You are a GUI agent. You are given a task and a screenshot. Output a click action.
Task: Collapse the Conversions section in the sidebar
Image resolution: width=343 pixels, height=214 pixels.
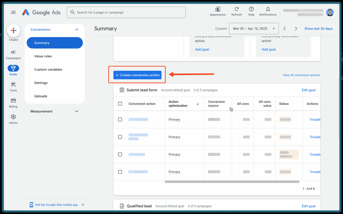[x=76, y=29]
